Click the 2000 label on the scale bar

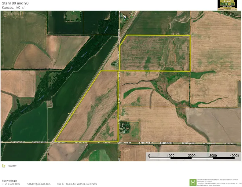[191, 156]
